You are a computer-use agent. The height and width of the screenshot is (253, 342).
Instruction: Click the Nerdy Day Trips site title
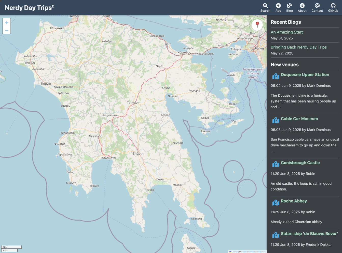tap(29, 8)
